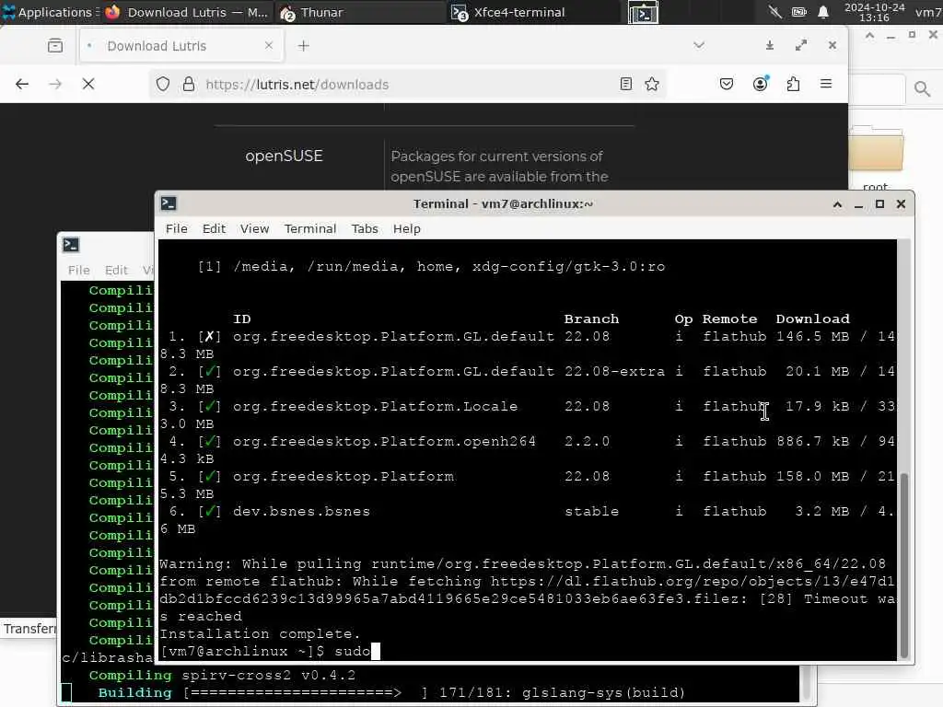Select the root folder in Thunar
This screenshot has width=943, height=707.
876,158
